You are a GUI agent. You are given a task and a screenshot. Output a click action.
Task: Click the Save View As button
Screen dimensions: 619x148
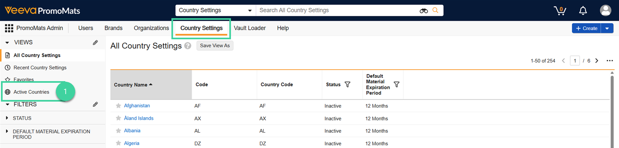pos(215,46)
